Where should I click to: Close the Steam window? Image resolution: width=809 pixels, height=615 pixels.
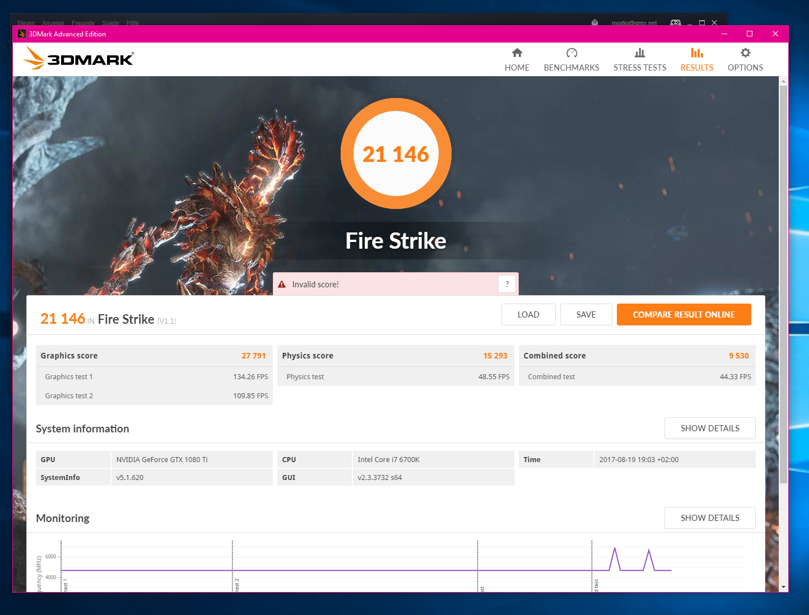coord(714,23)
